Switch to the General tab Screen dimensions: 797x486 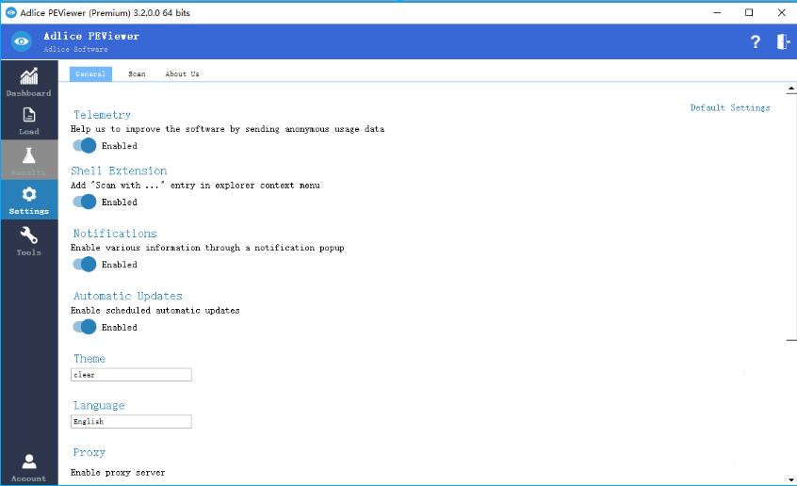pyautogui.click(x=90, y=74)
